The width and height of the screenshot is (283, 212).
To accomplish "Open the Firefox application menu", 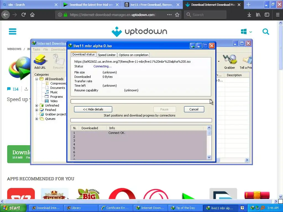I will tap(277, 15).
